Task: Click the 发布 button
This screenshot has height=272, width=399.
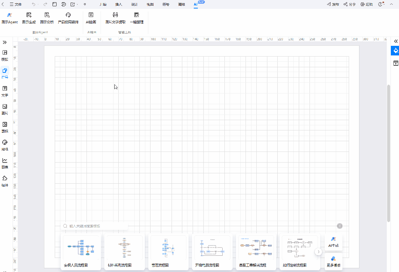Action: 333,4
